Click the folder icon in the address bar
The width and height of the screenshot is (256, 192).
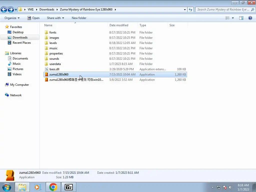pyautogui.click(x=20, y=9)
